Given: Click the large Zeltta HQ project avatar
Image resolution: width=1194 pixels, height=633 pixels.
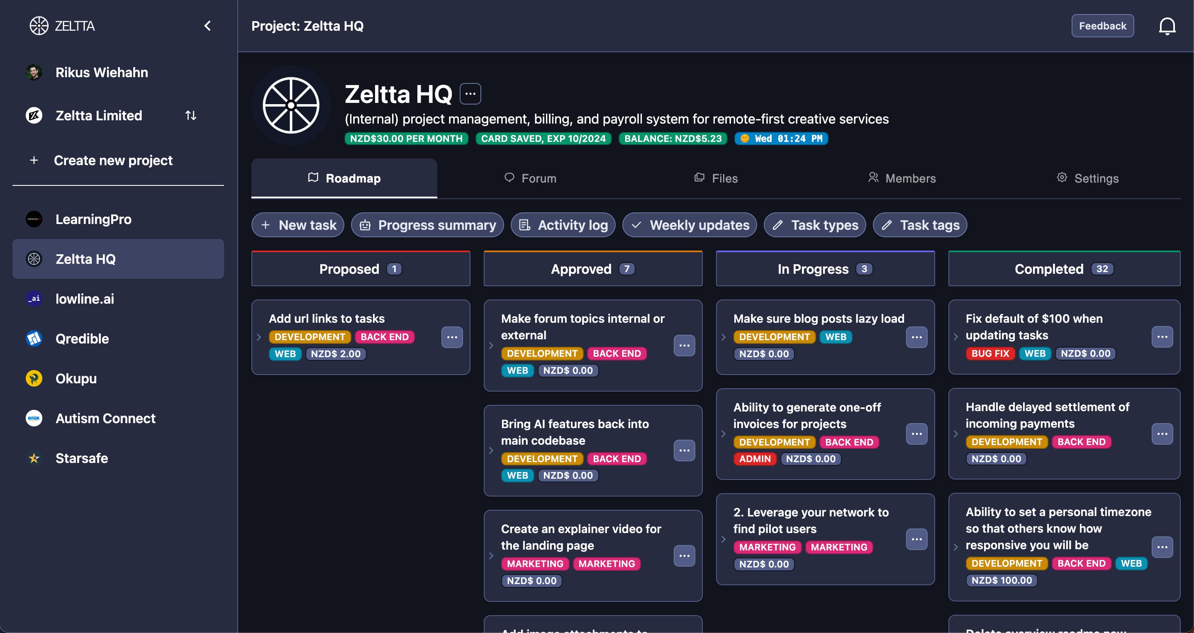Looking at the screenshot, I should tap(291, 105).
